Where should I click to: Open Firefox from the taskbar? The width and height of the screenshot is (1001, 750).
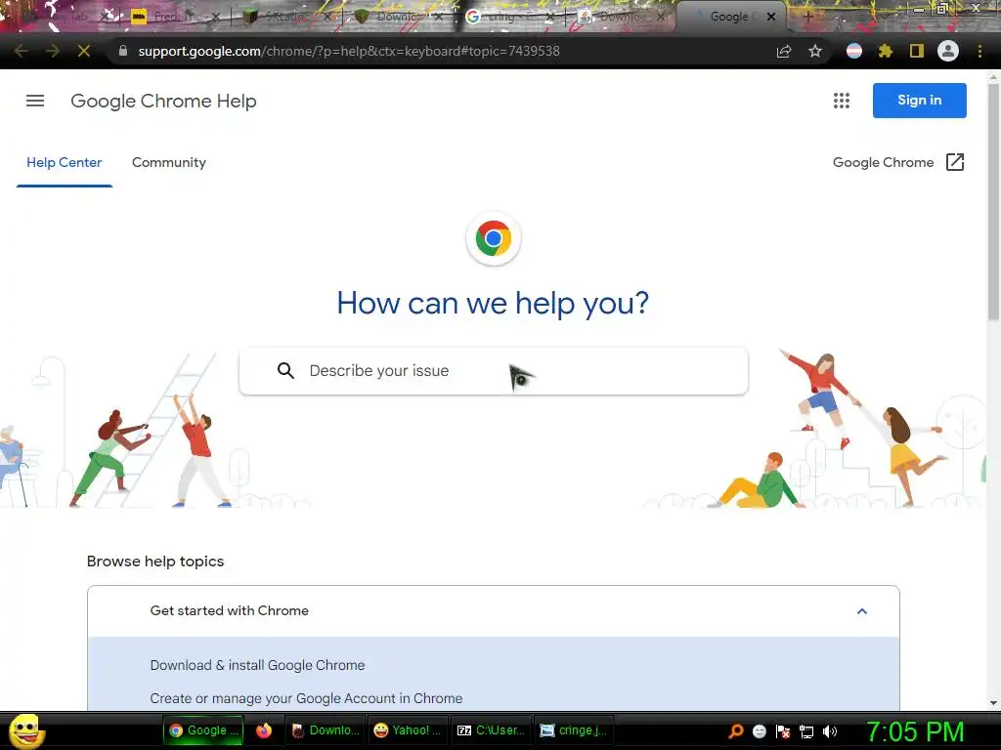coord(264,730)
